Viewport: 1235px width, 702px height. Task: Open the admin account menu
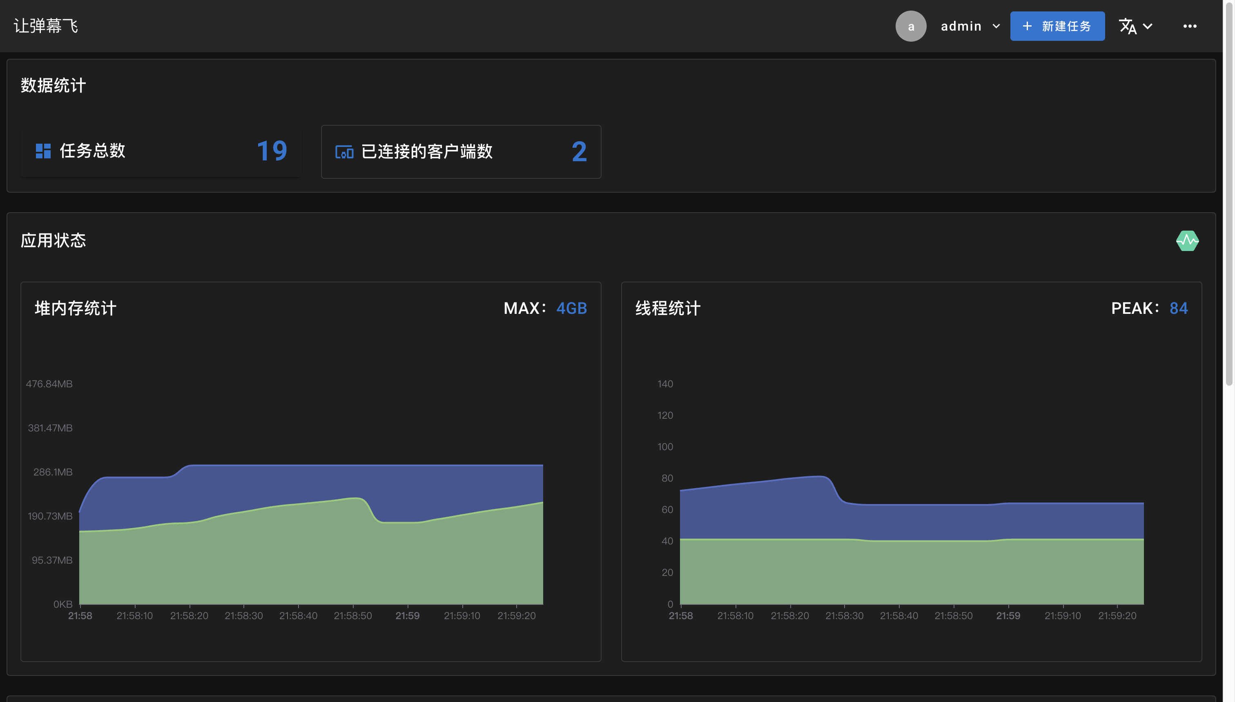[962, 26]
